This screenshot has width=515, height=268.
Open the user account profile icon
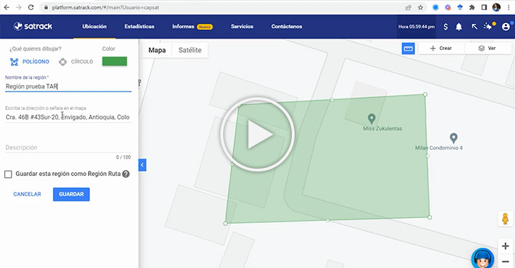coord(506,26)
